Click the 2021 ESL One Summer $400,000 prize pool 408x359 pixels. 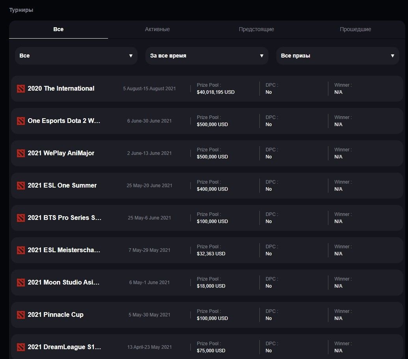[212, 189]
